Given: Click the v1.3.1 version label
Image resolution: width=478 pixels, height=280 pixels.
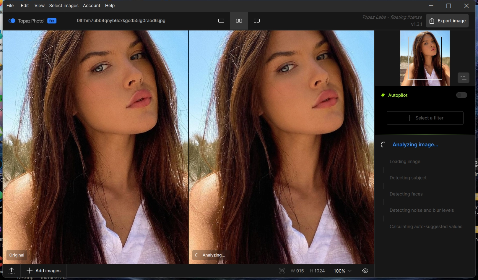Looking at the screenshot, I should coord(417,24).
